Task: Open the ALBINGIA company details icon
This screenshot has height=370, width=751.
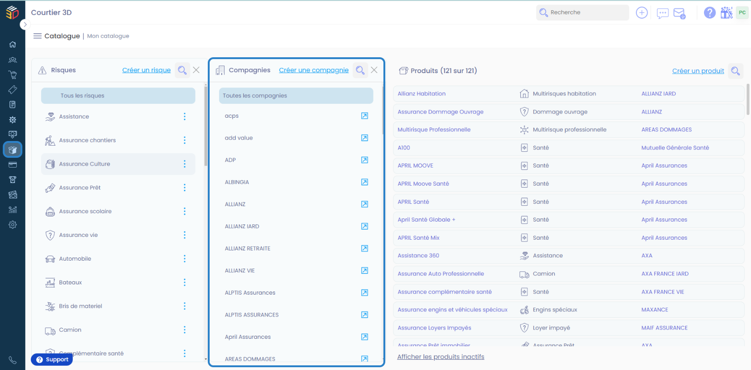Action: [x=365, y=182]
